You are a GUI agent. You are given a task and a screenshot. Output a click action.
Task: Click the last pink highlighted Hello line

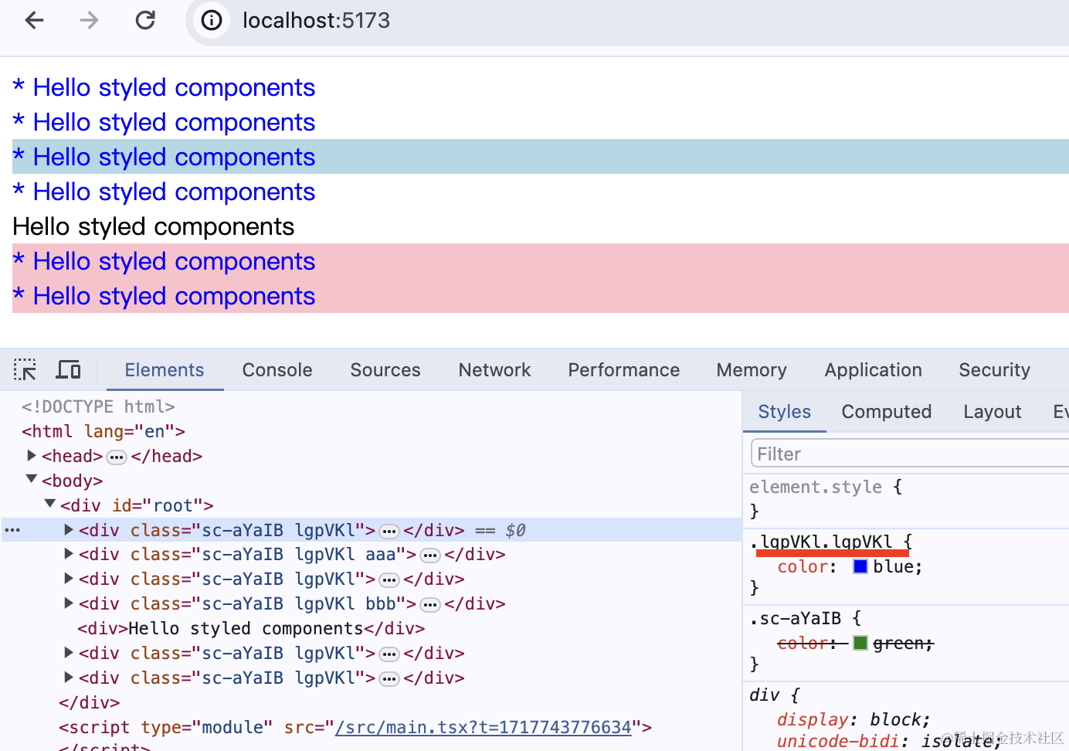(x=541, y=296)
